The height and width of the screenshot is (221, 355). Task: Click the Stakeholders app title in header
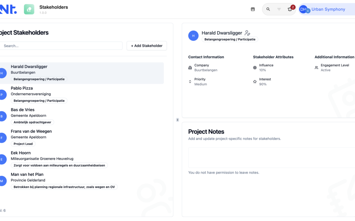(54, 7)
